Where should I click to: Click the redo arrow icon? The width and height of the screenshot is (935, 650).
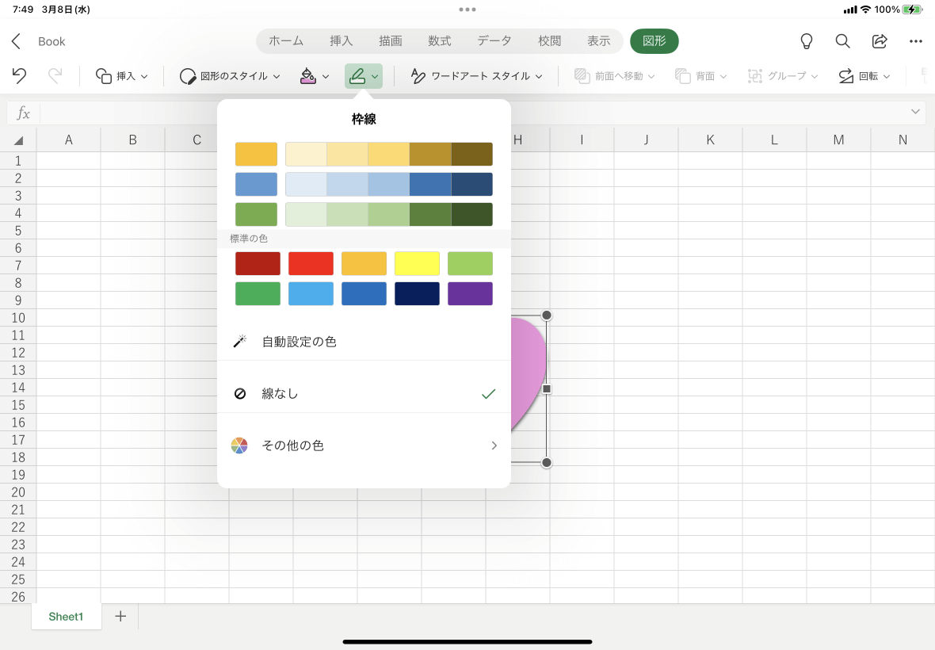click(55, 76)
